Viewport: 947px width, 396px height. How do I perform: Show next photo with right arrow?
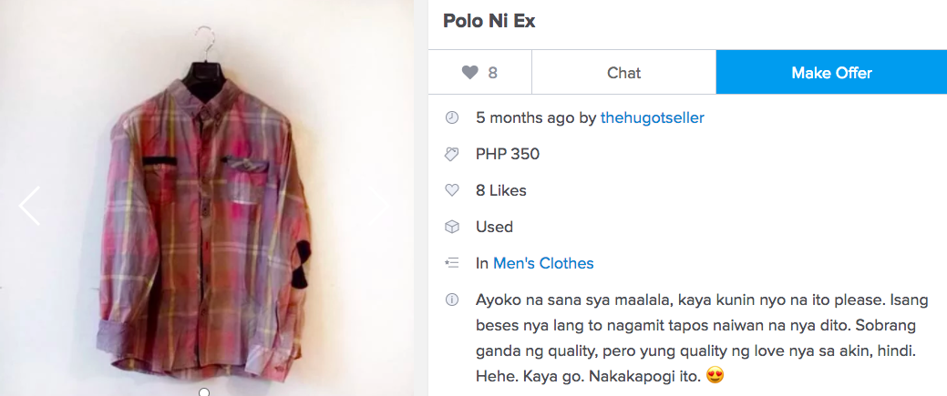coord(379,206)
